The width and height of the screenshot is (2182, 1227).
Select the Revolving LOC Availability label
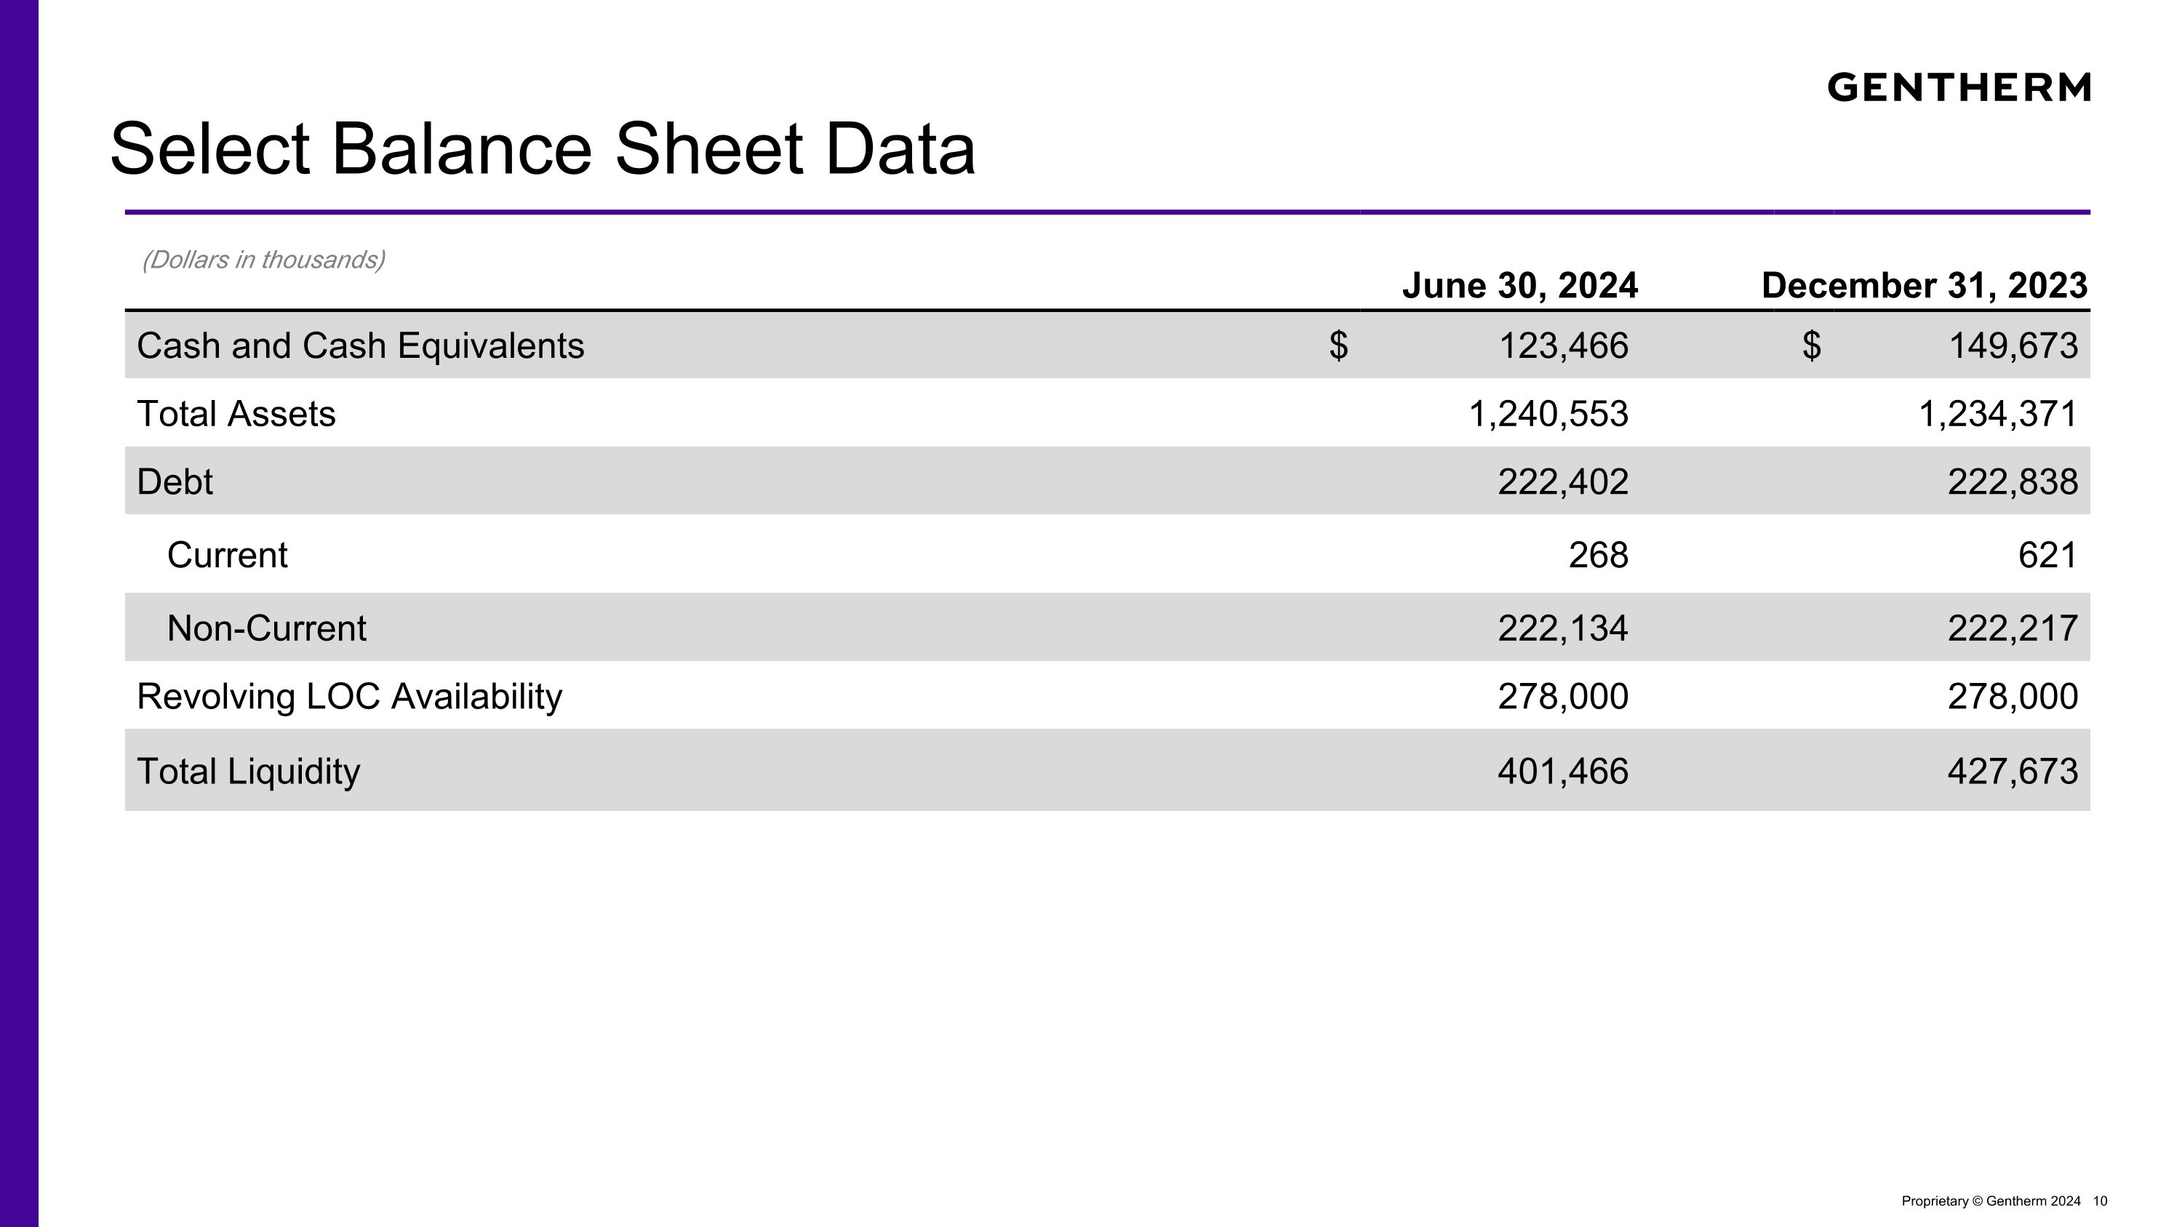(x=349, y=696)
